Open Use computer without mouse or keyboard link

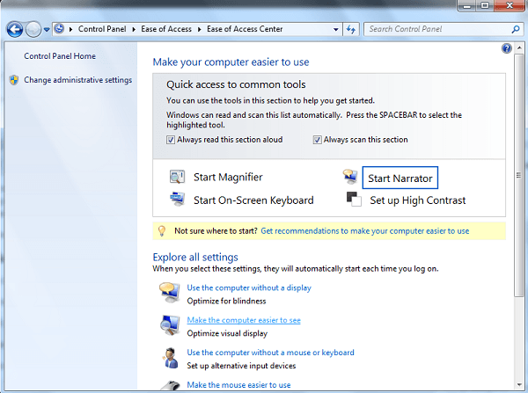[270, 353]
